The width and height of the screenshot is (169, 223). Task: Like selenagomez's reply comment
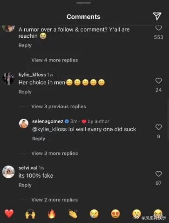point(158,127)
